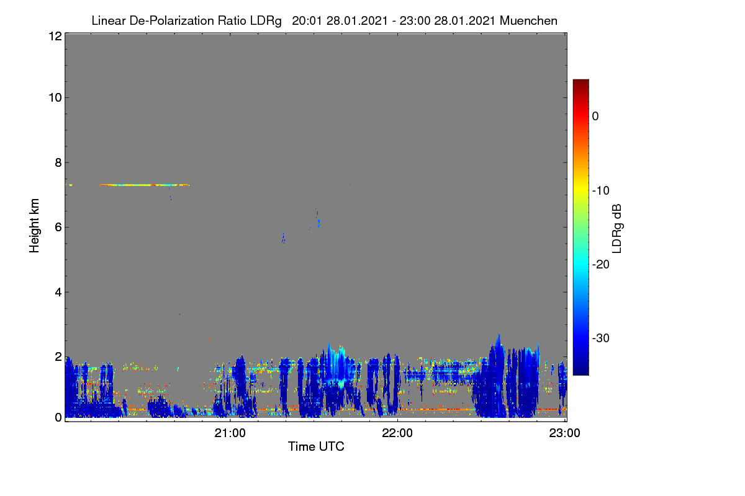
Task: Click the 23:00 time axis label
Action: point(565,433)
